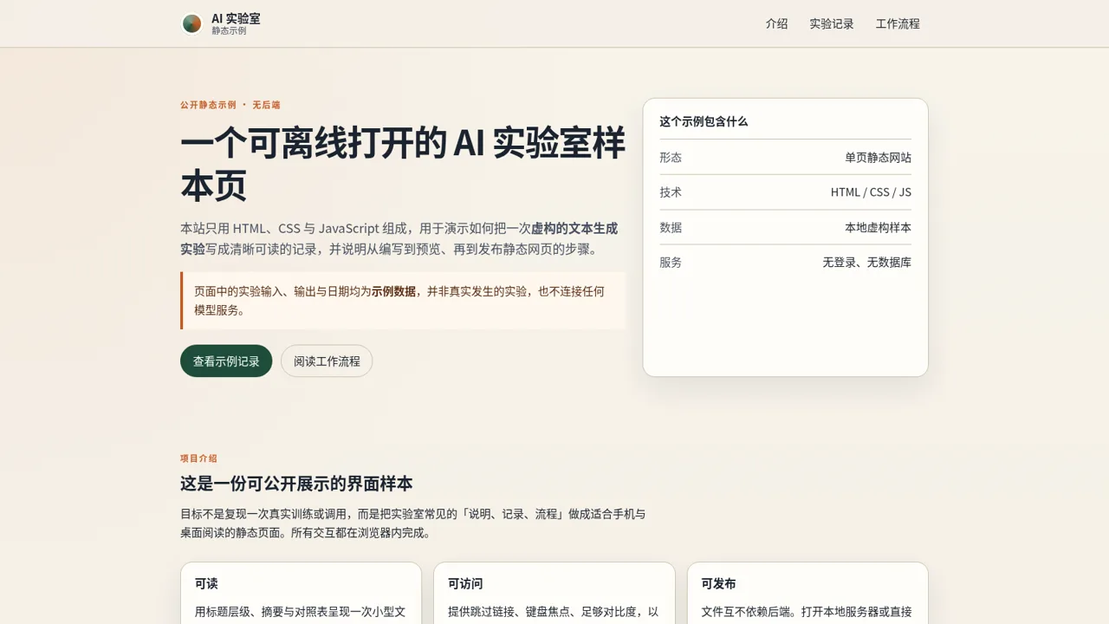Click the AI 实验室 round logo icon
This screenshot has height=624, width=1109.
pyautogui.click(x=191, y=23)
